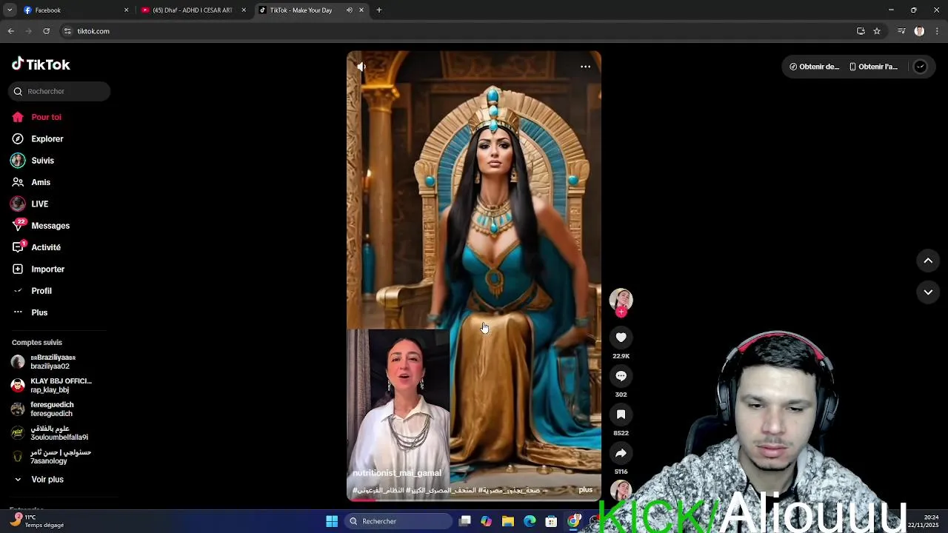Go back in browser history
This screenshot has width=948, height=533.
coord(10,31)
